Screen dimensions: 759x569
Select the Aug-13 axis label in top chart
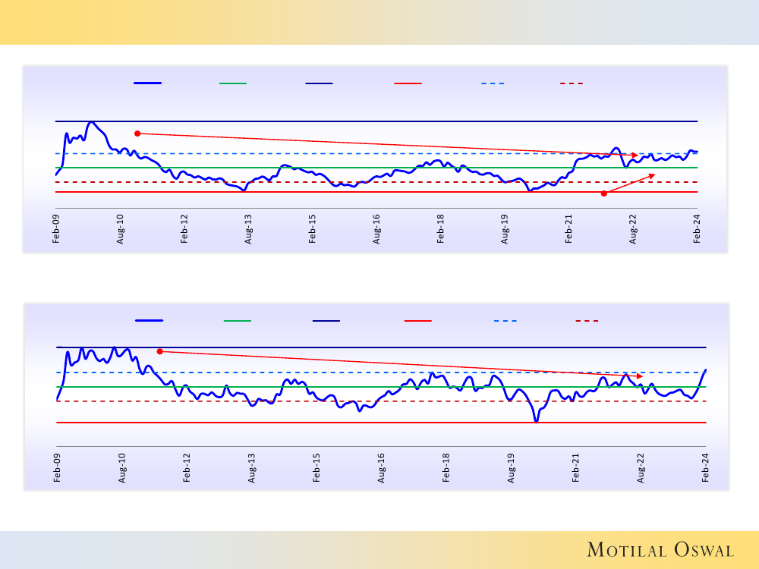point(249,229)
